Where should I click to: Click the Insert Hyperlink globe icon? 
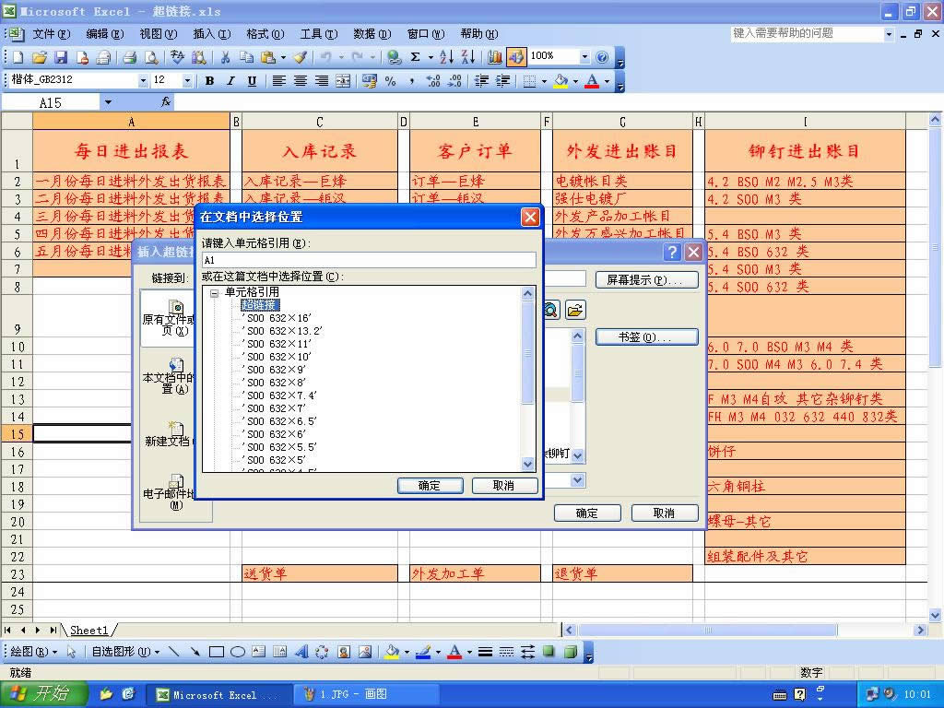point(394,57)
